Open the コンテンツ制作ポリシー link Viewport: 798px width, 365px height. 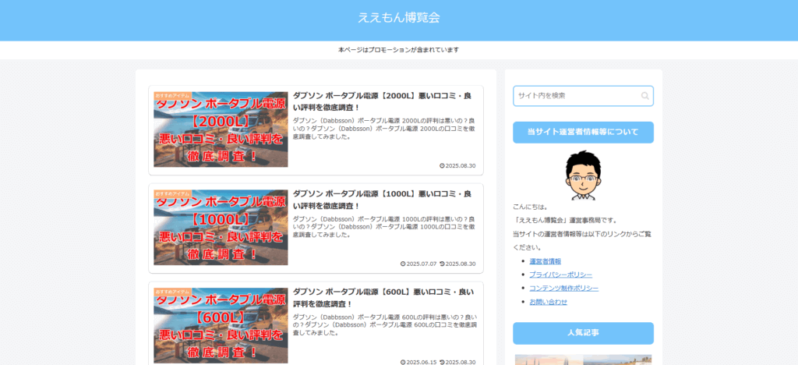(x=563, y=288)
